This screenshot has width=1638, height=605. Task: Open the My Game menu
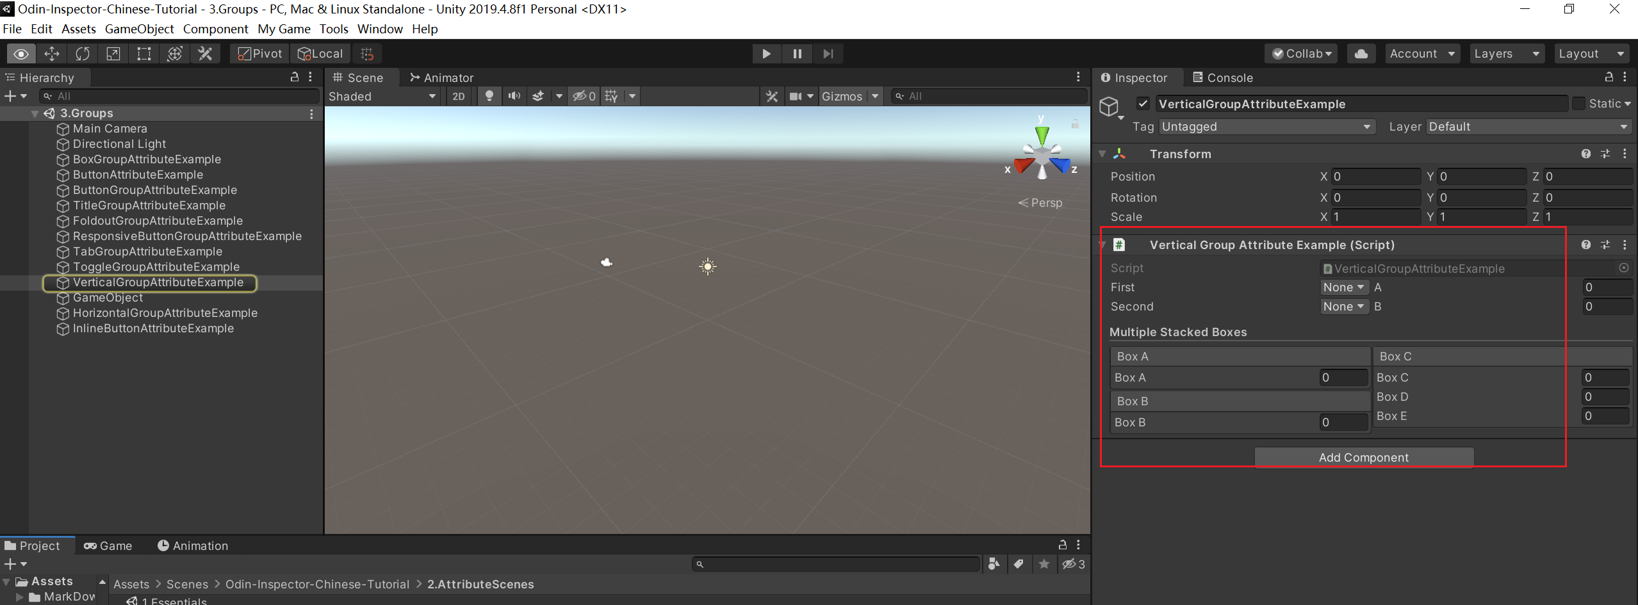(x=284, y=29)
